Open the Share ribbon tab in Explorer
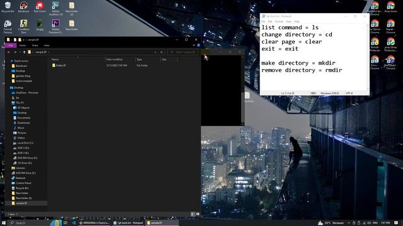The height and width of the screenshot is (226, 403). point(35,45)
